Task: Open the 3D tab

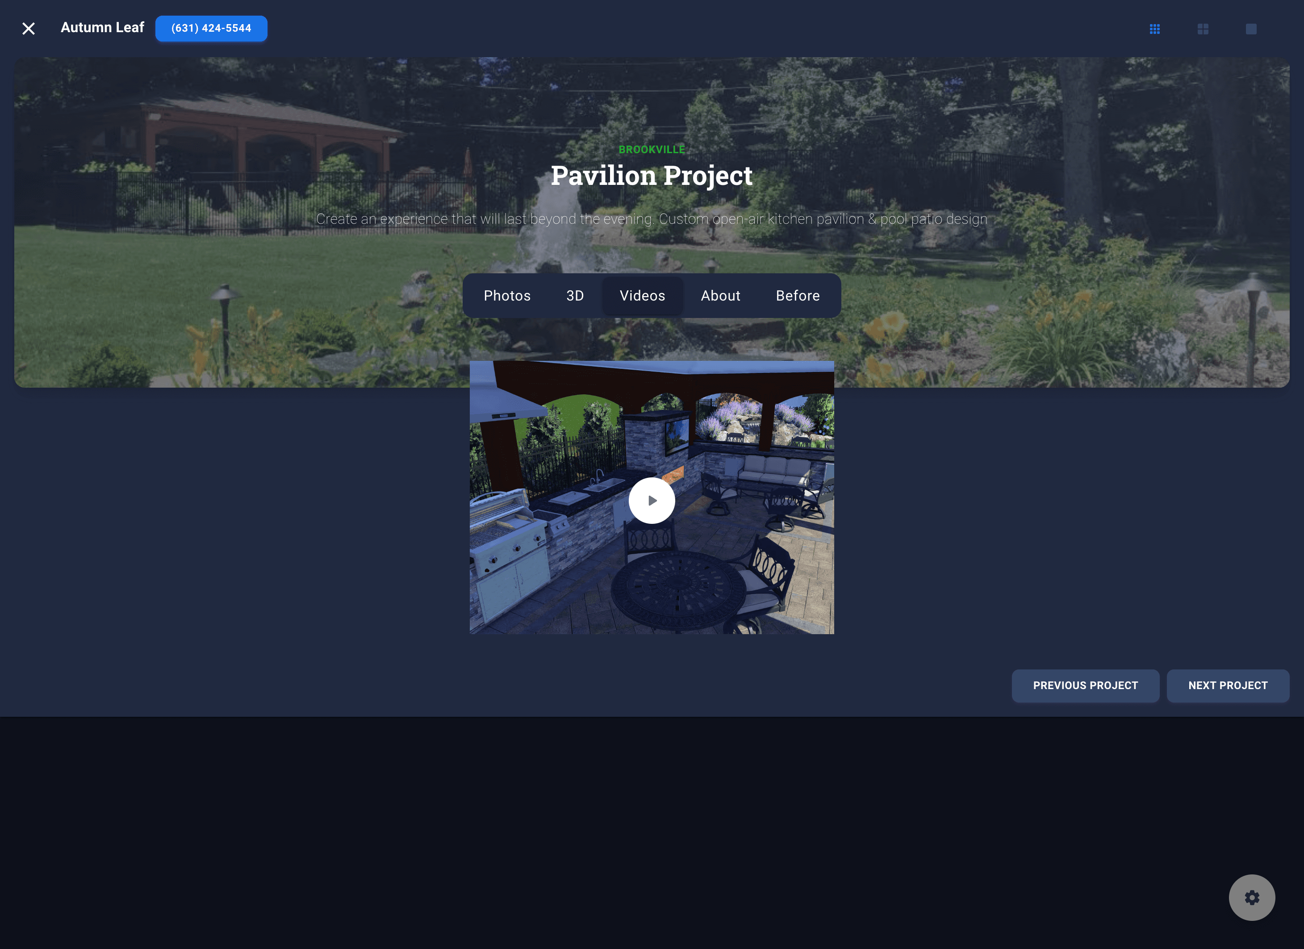Action: (x=574, y=296)
